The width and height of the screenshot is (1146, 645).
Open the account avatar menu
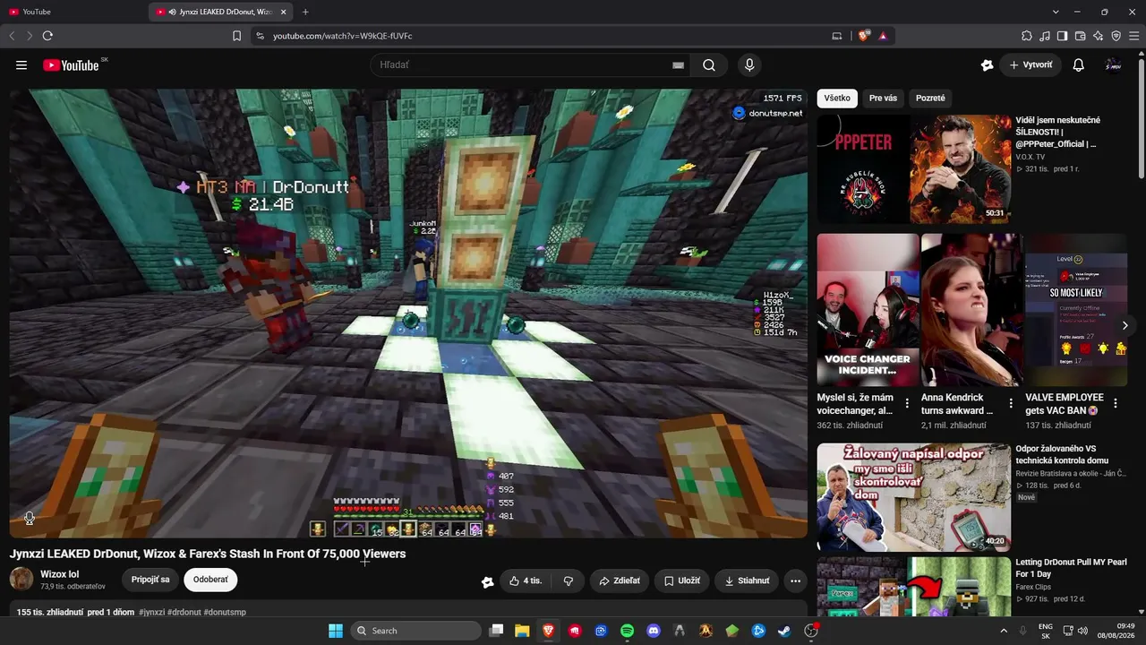click(x=1114, y=65)
